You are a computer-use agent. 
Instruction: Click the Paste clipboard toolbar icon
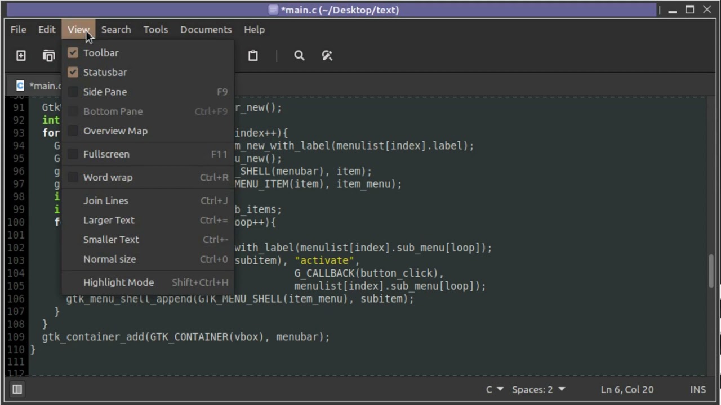[253, 55]
